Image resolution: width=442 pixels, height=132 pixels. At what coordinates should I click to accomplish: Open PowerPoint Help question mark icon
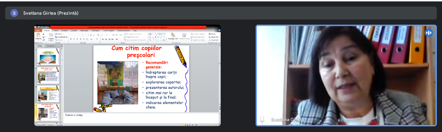point(219,30)
